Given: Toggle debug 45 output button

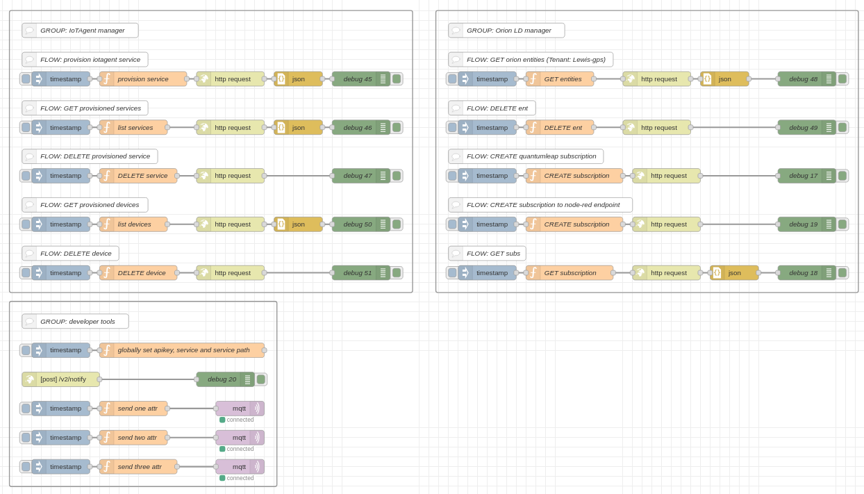Looking at the screenshot, I should [x=397, y=79].
